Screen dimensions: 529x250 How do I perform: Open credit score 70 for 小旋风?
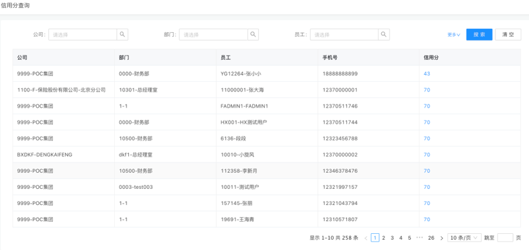pyautogui.click(x=427, y=155)
